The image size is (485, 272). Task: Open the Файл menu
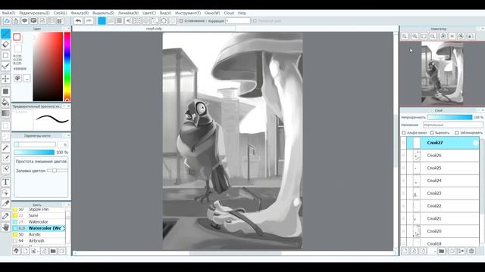(x=8, y=13)
